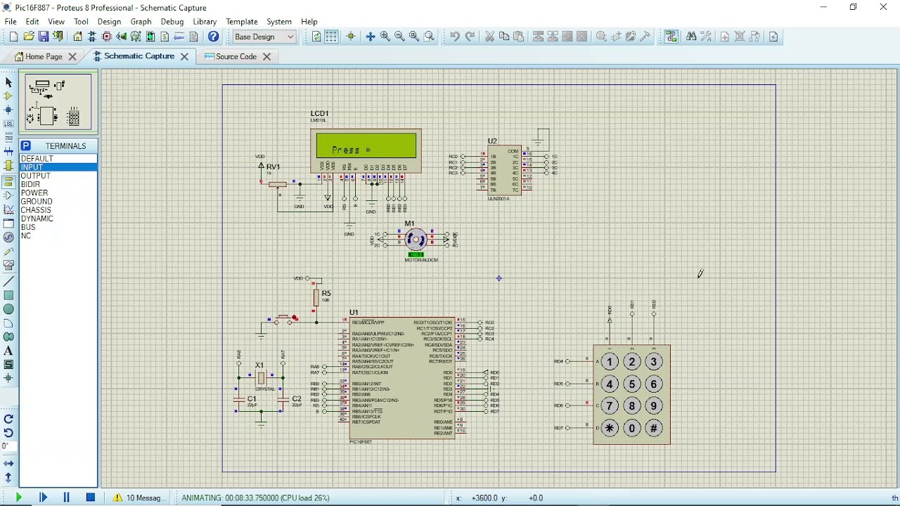Click keypad star button
900x506 pixels.
coord(610,428)
